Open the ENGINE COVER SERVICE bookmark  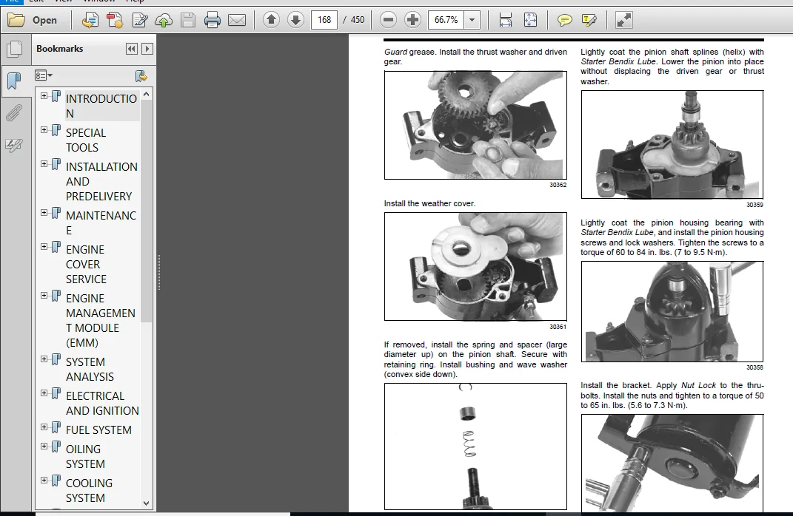86,264
